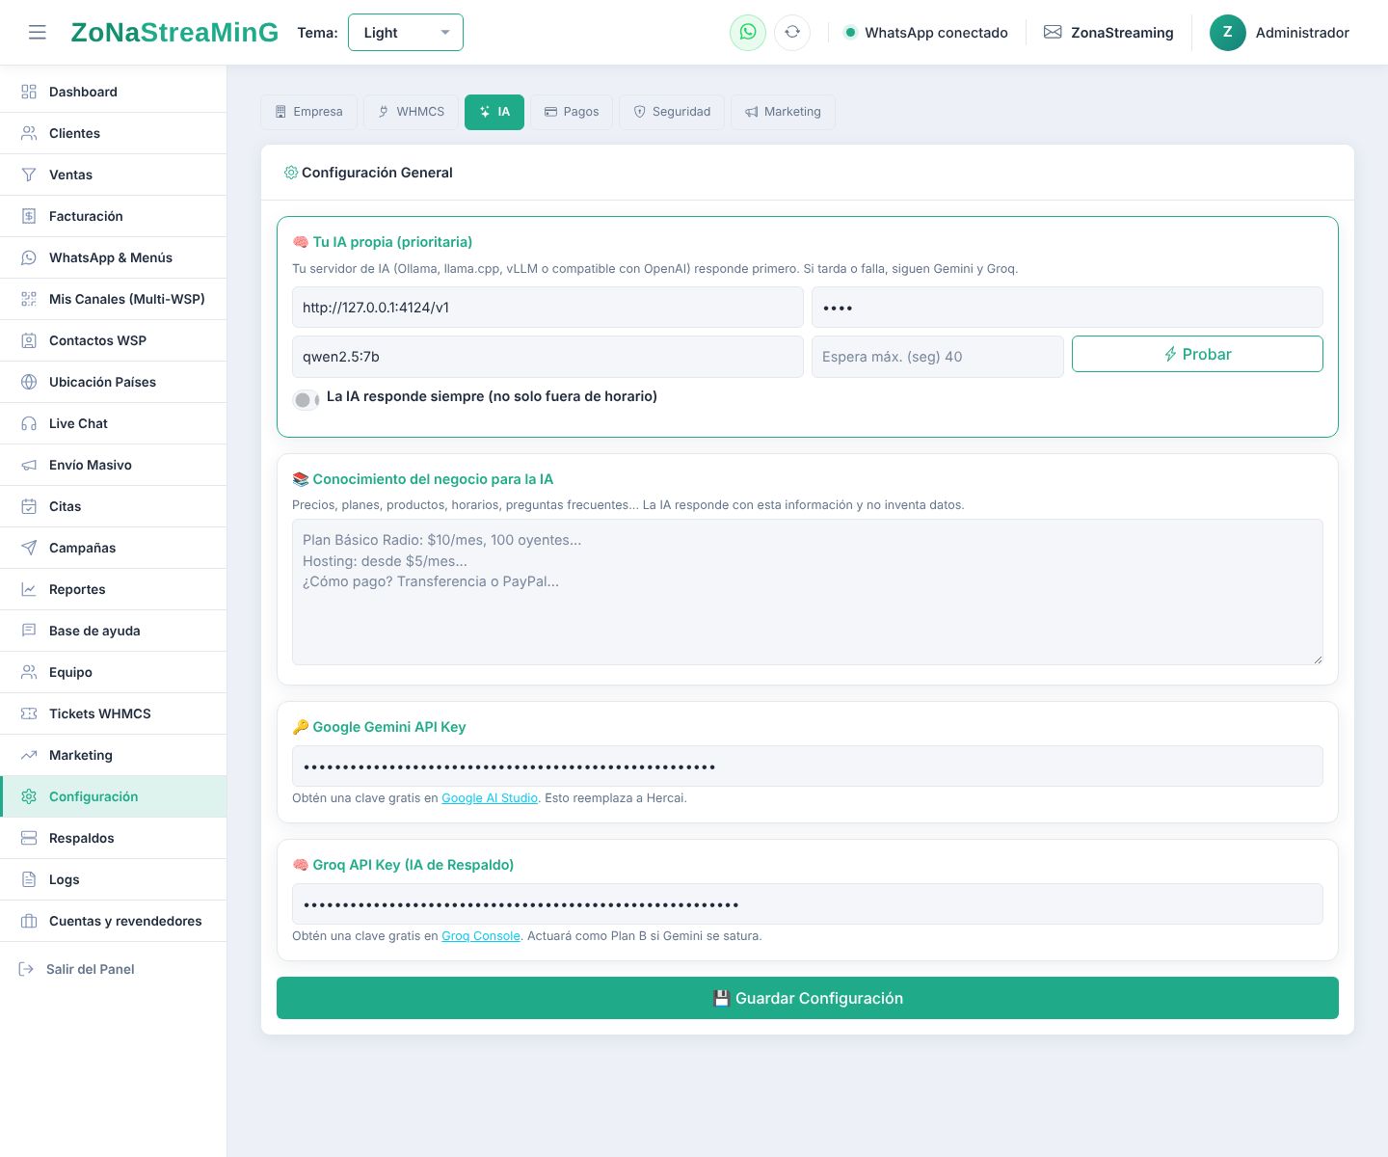The height and width of the screenshot is (1157, 1388).
Task: Click the Mis Canales QR icon
Action: coord(29,299)
